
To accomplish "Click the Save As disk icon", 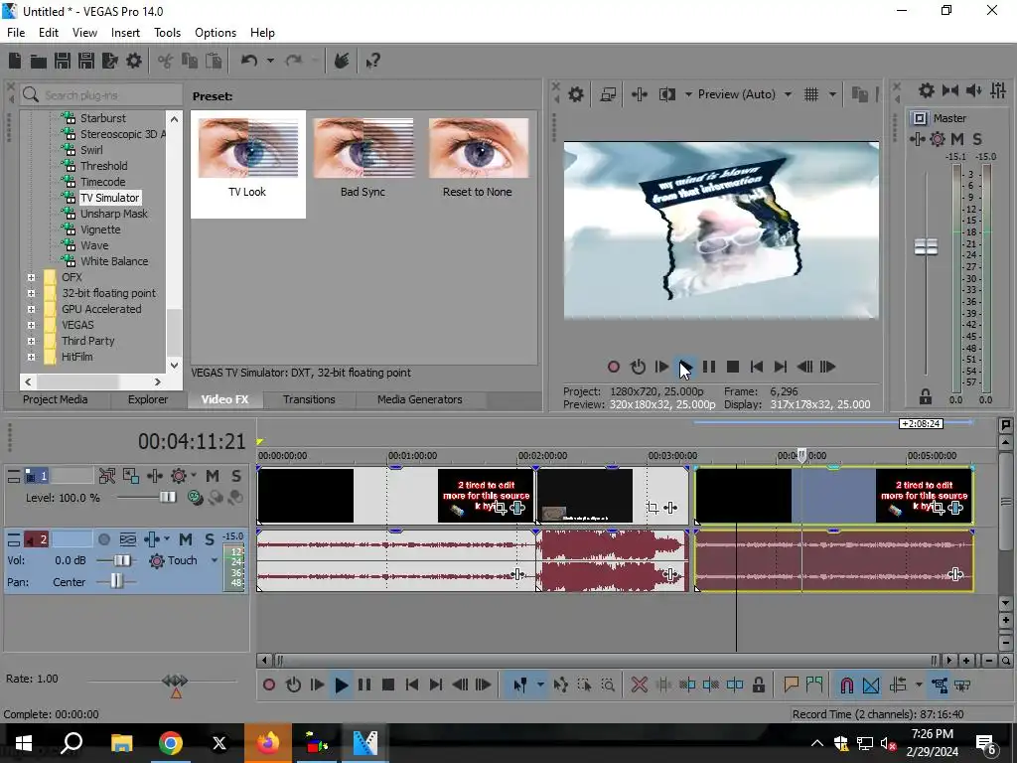I will coord(86,61).
